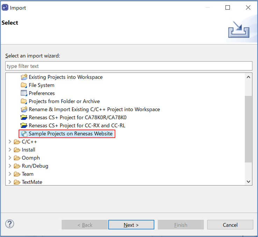The image size is (258, 237).
Task: Click the Next > button
Action: [x=131, y=225]
